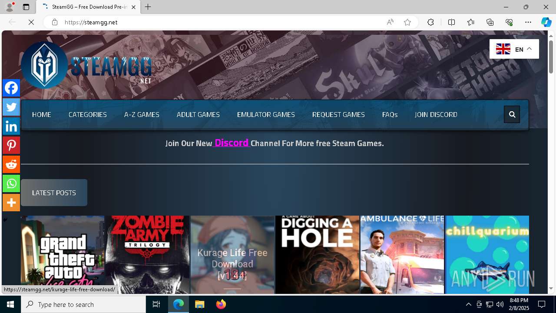The image size is (556, 313).
Task: Open A-Z GAMES menu item
Action: tap(142, 114)
